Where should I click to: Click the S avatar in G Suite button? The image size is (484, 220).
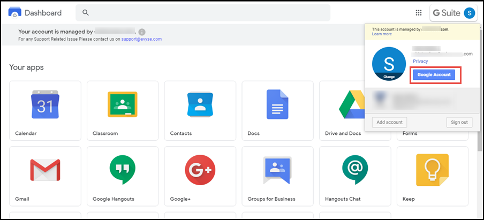pyautogui.click(x=469, y=13)
